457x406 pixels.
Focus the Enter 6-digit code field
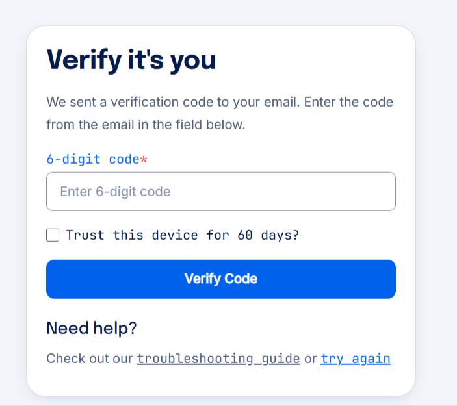tap(221, 192)
